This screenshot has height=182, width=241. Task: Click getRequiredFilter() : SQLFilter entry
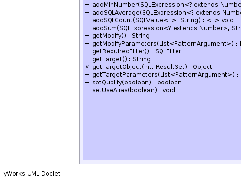pyautogui.click(x=133, y=51)
